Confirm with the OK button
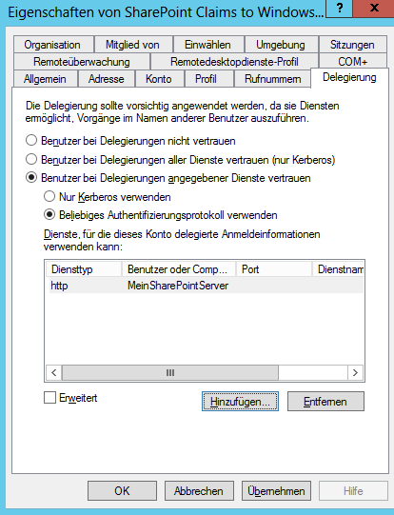This screenshot has width=394, height=515. 122,490
